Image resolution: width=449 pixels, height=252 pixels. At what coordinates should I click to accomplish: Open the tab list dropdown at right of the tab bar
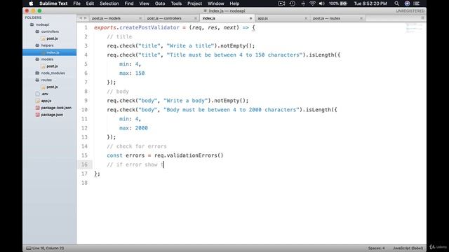coord(422,18)
